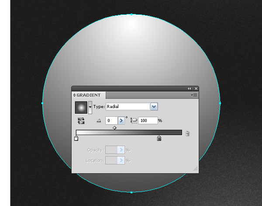Click the Opacity value field
This screenshot has width=262, height=206.
111,150
